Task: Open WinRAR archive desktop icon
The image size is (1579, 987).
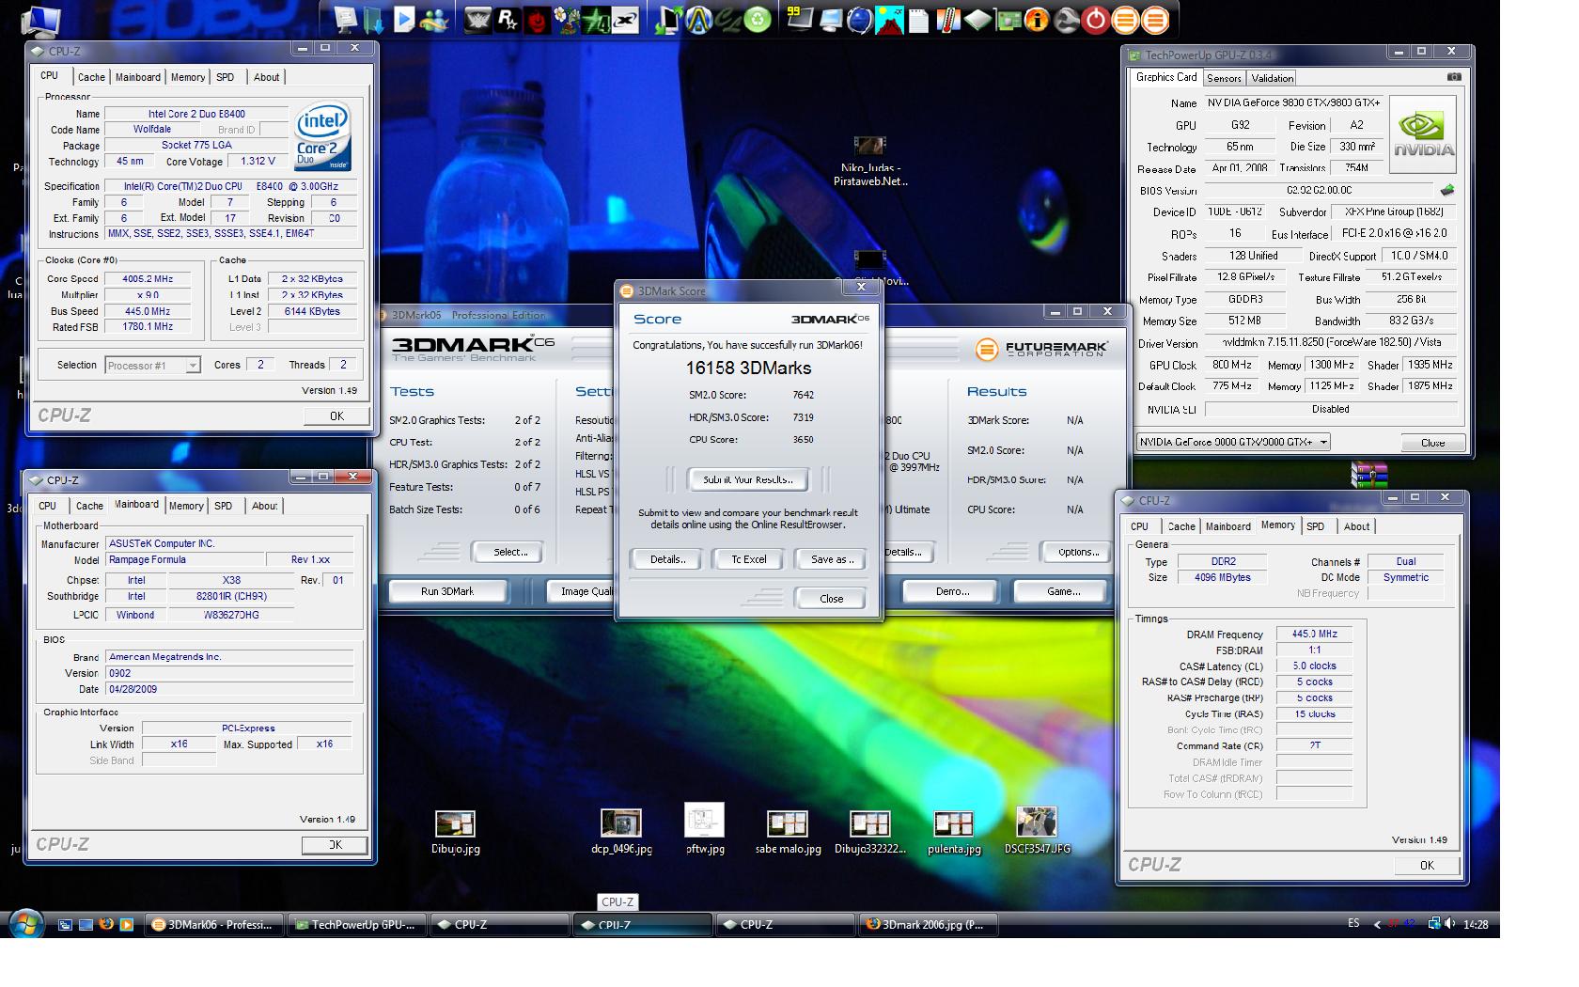Action: pyautogui.click(x=1369, y=475)
